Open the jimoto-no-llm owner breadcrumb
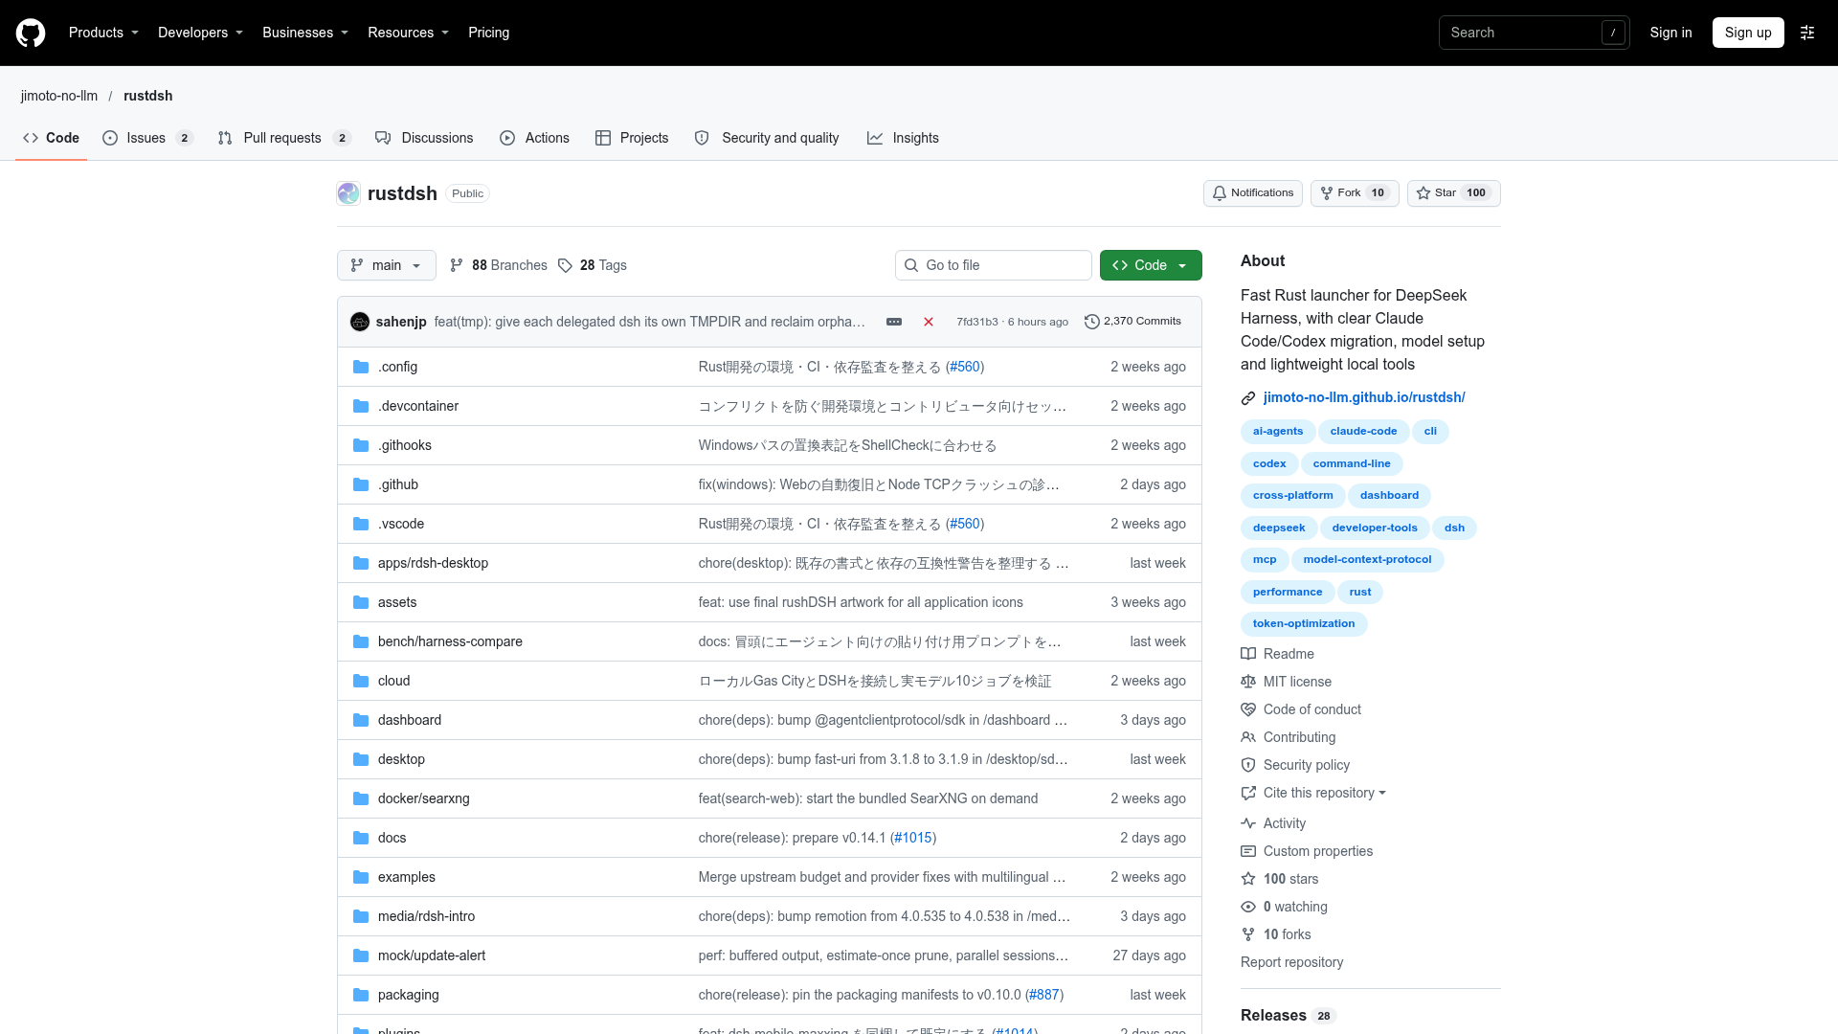This screenshot has width=1838, height=1034. [x=59, y=96]
